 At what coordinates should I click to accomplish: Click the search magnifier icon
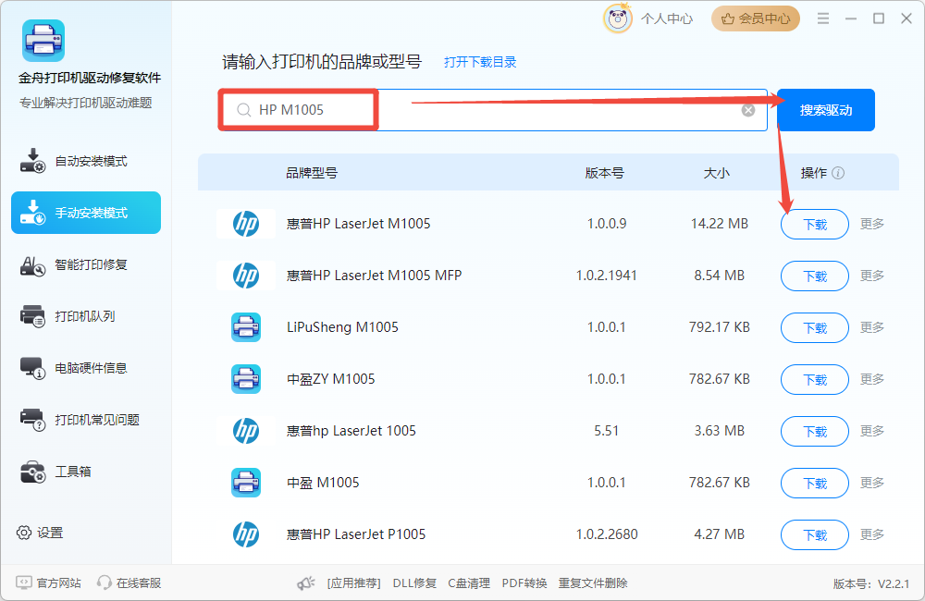(243, 110)
